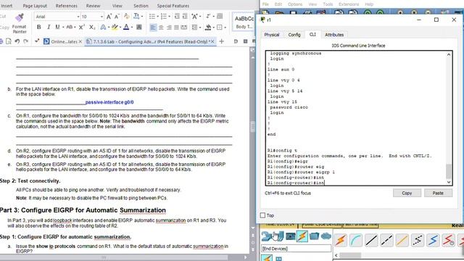Click the distributed alignment icon

click(x=184, y=28)
